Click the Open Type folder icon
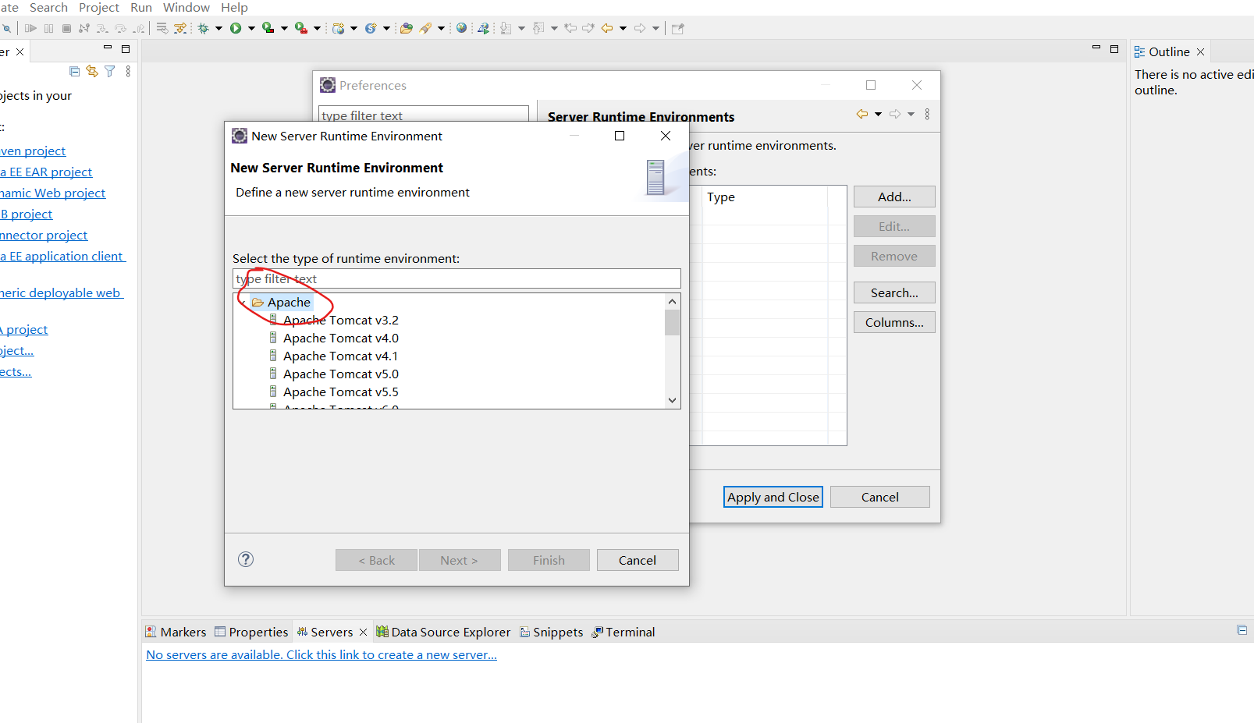This screenshot has width=1254, height=723. (x=406, y=28)
